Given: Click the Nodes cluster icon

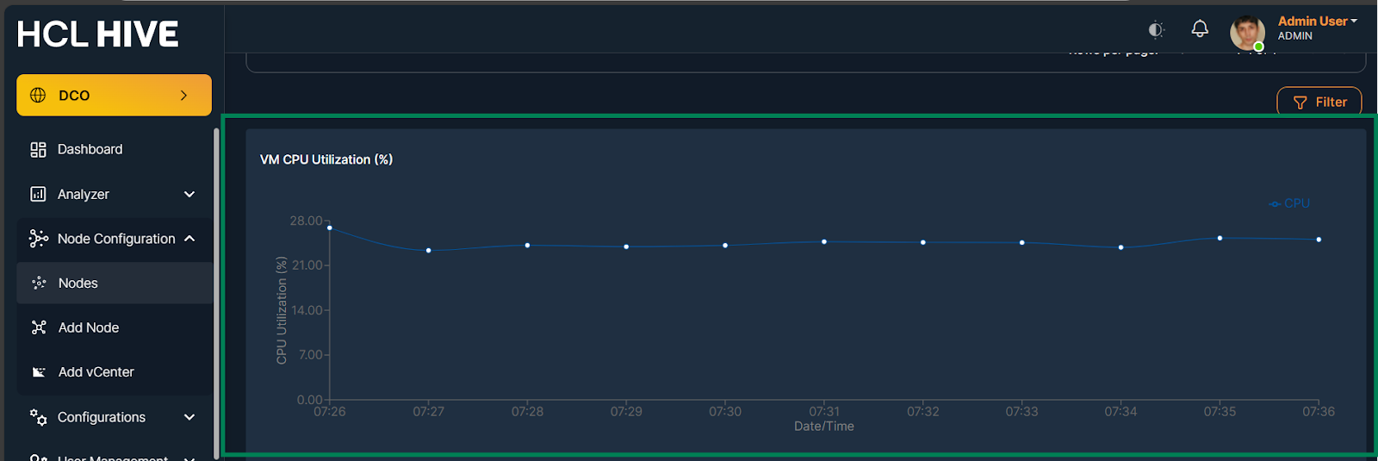Looking at the screenshot, I should click(x=39, y=283).
